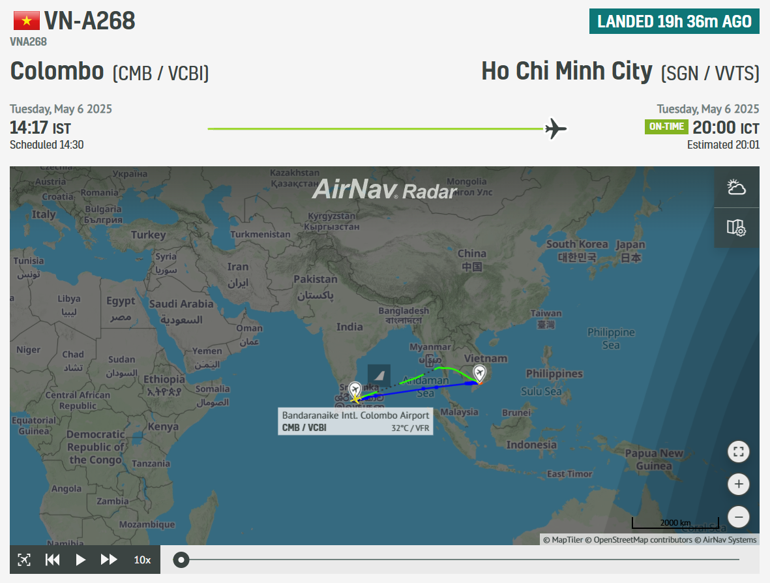Click the ON-TIME status badge
The width and height of the screenshot is (770, 583).
coord(666,127)
